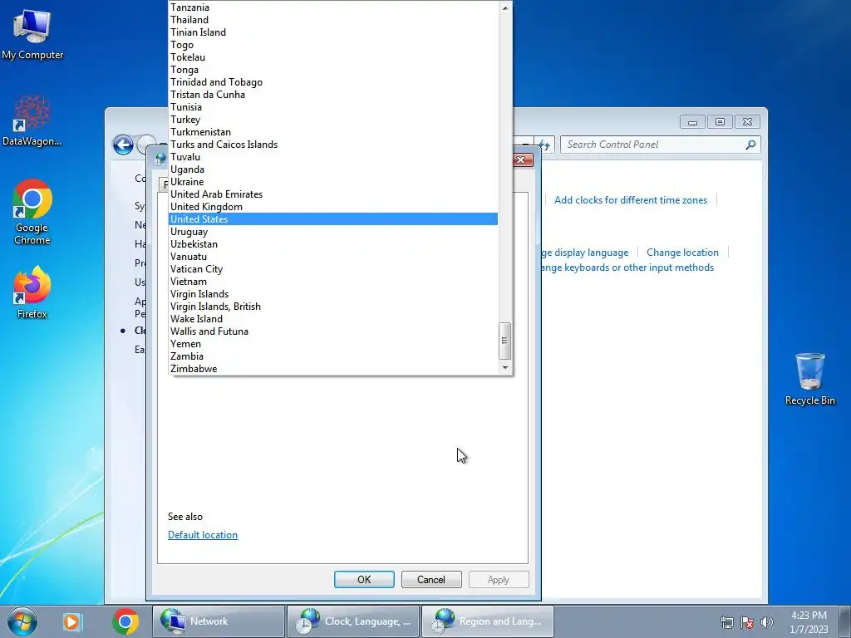This screenshot has height=638, width=851.
Task: Select Uzbekistan in the list
Action: tap(333, 244)
